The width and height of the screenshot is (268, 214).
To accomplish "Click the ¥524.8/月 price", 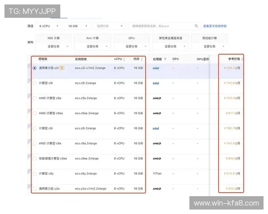I will coord(233,189).
